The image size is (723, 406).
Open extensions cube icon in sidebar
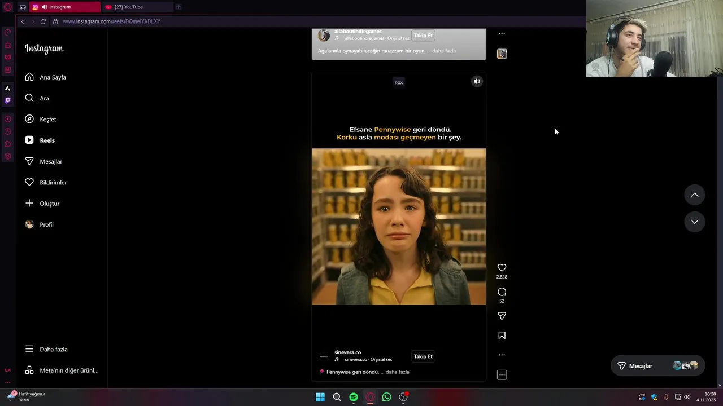[8, 144]
